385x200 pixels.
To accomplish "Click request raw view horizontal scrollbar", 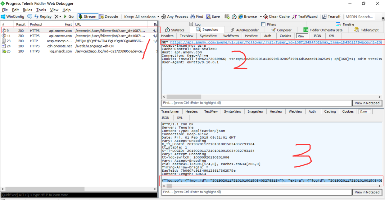I will click(x=272, y=97).
